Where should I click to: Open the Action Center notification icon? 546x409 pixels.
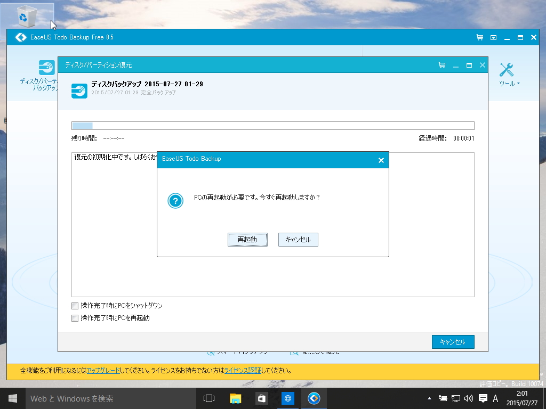pyautogui.click(x=483, y=398)
